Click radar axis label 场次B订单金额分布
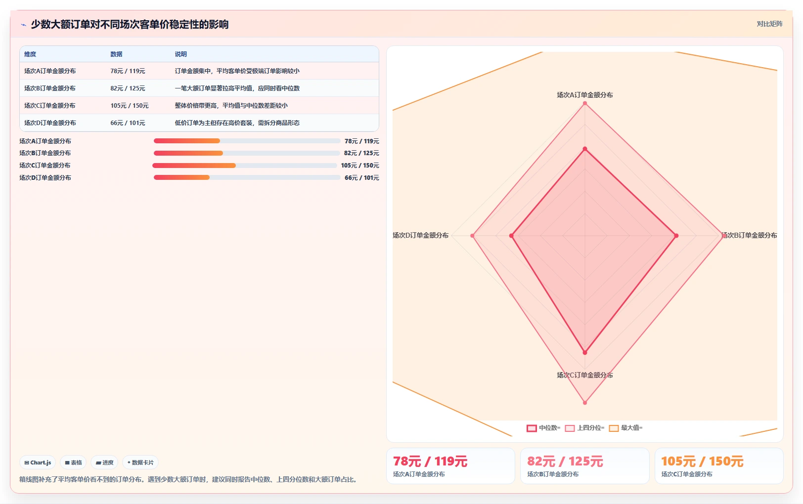 click(x=749, y=235)
